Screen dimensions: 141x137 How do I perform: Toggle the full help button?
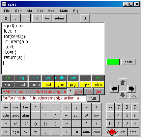(93, 98)
